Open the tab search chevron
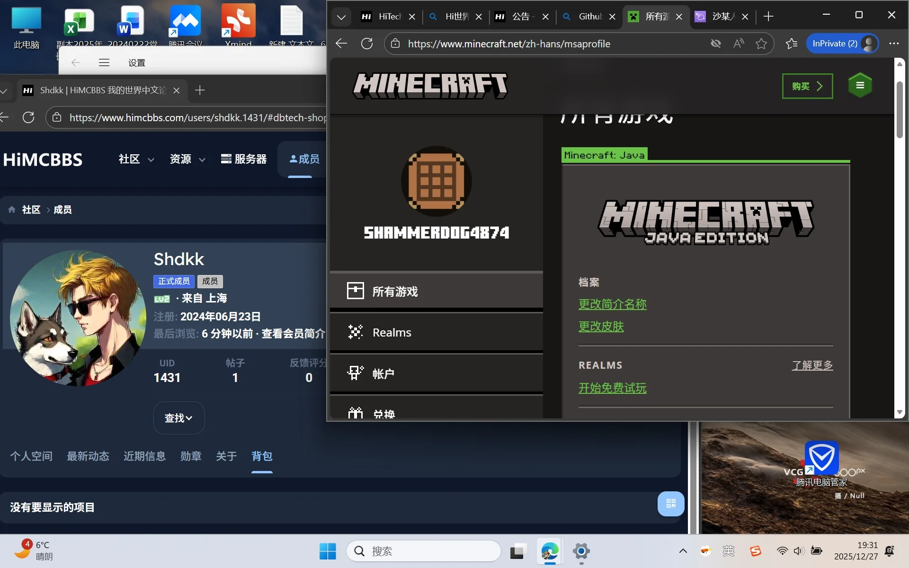This screenshot has width=909, height=568. tap(341, 17)
